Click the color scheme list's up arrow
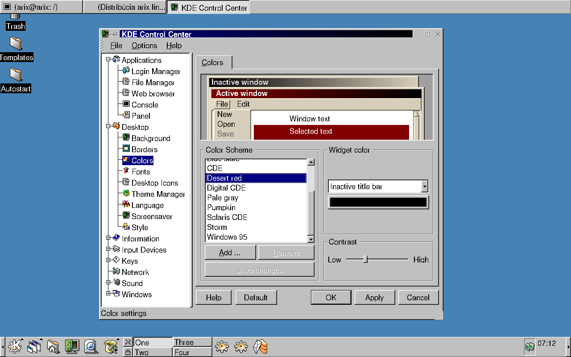This screenshot has height=357, width=571. [311, 162]
